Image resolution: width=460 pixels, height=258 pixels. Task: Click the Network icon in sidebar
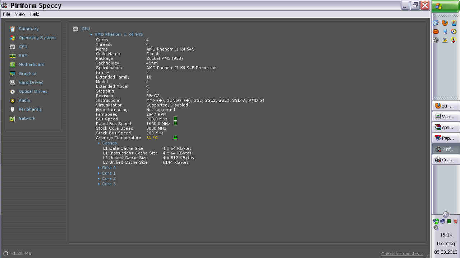[13, 118]
